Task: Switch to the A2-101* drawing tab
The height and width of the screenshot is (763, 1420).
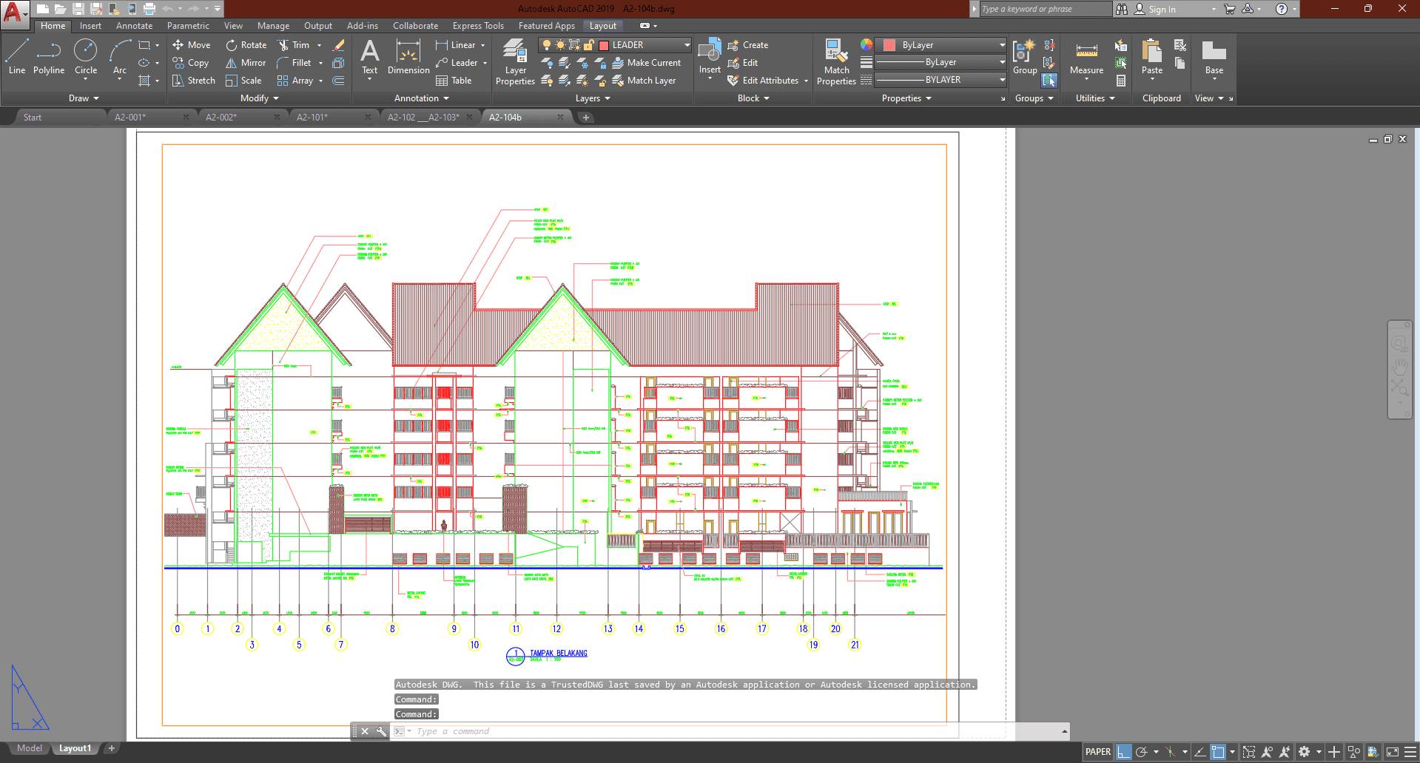Action: (312, 118)
